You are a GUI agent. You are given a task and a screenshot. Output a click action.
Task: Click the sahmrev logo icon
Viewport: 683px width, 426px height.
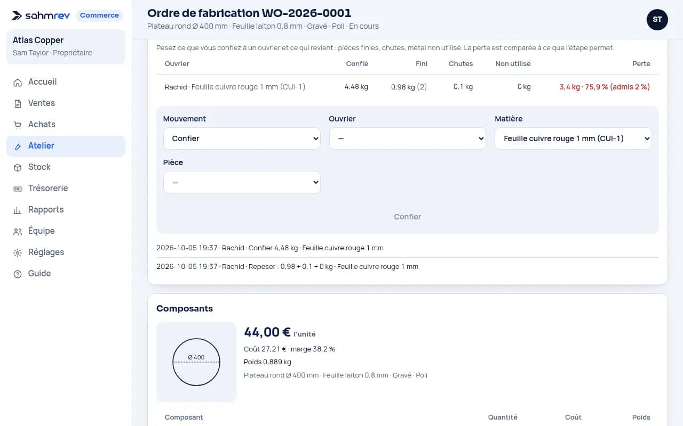(17, 15)
